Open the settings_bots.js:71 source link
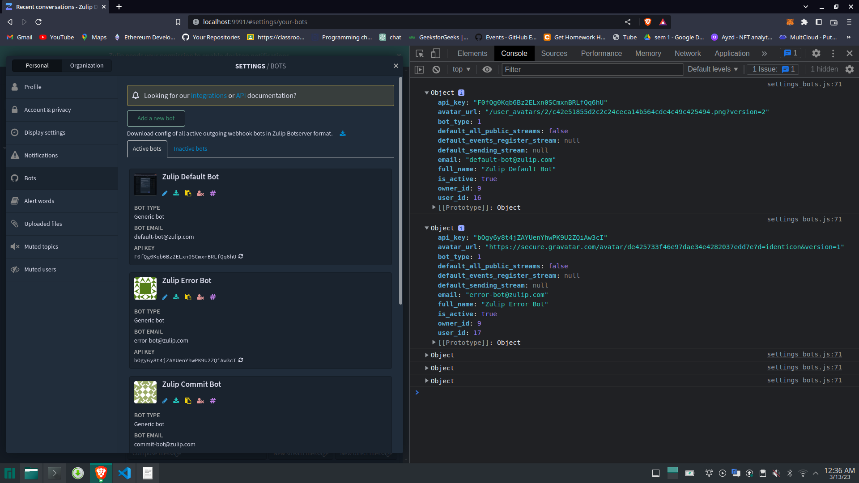 pyautogui.click(x=804, y=84)
